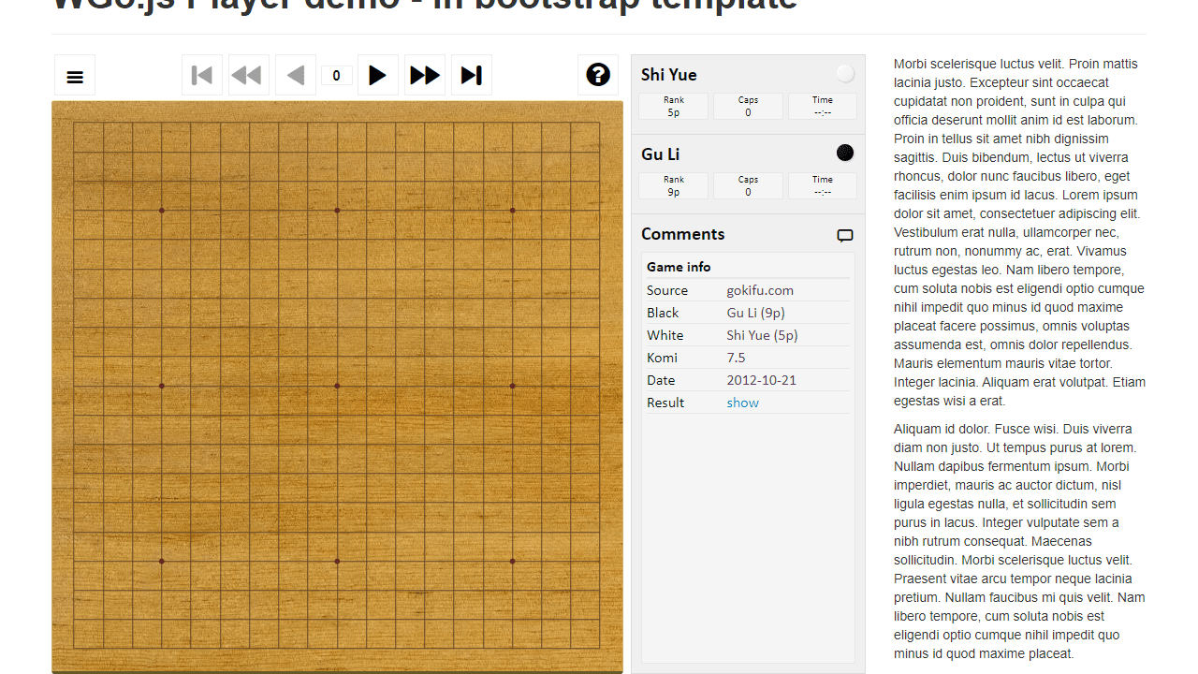Screen dimensions: 1198x674
Task: Click Shi Yue's Time box
Action: 823,106
